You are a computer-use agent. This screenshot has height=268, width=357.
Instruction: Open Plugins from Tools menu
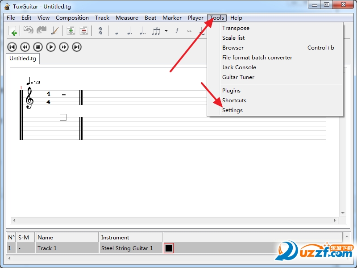275,91
